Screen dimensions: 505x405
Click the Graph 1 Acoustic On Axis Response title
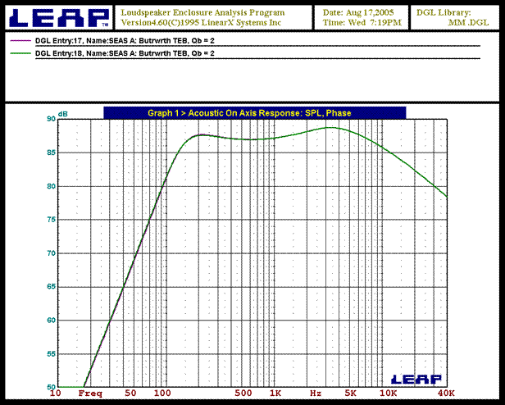254,112
